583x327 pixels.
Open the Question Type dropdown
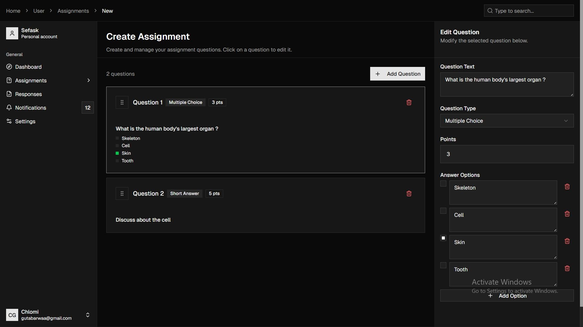tap(506, 121)
